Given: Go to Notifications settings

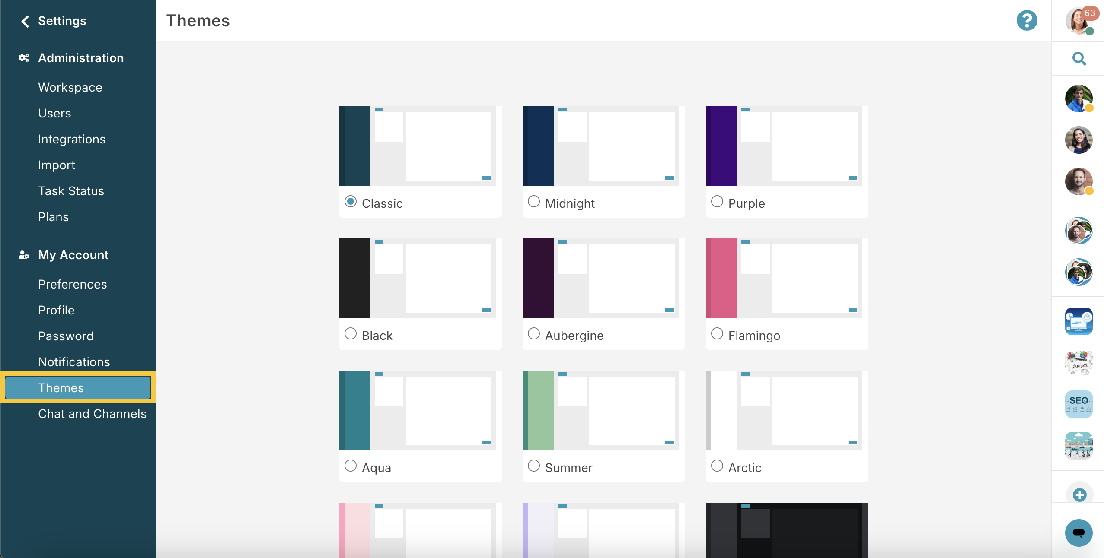Looking at the screenshot, I should tap(74, 362).
